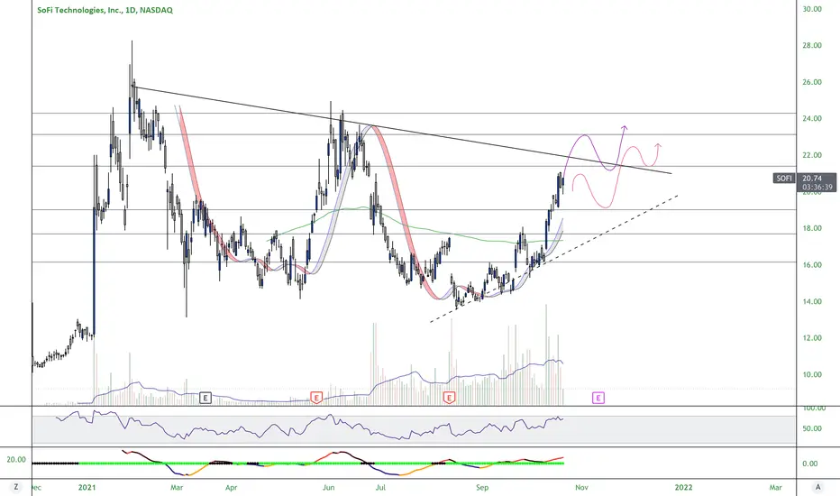Select the SOFI ticker price label

(784, 178)
